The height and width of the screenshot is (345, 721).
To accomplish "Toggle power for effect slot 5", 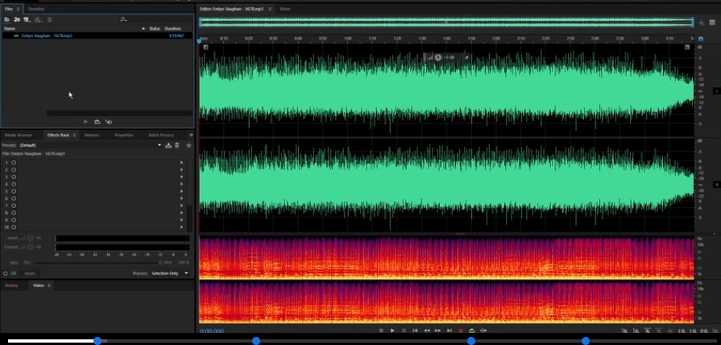I will click(14, 190).
